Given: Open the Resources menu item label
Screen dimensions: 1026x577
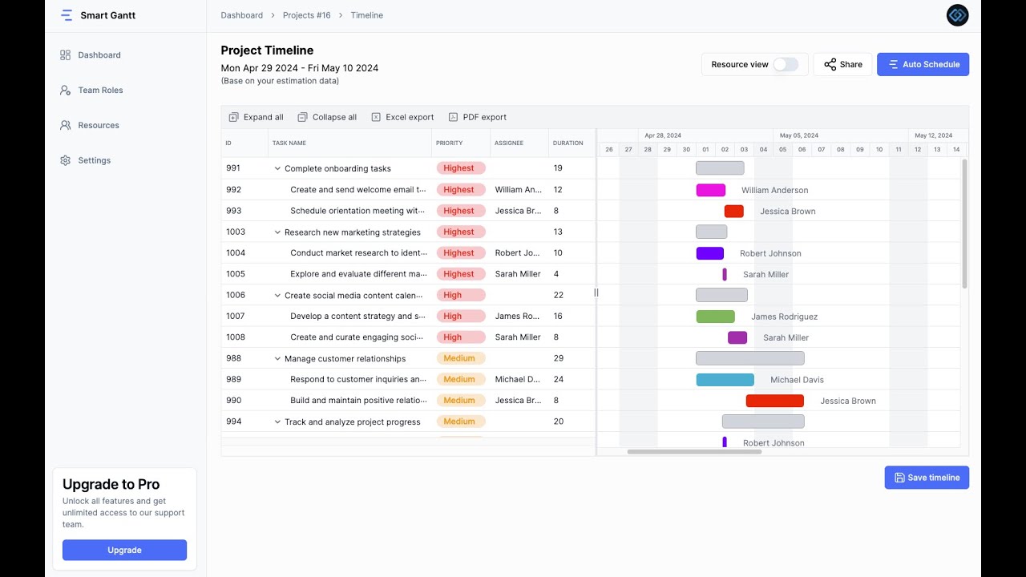Looking at the screenshot, I should coord(99,126).
